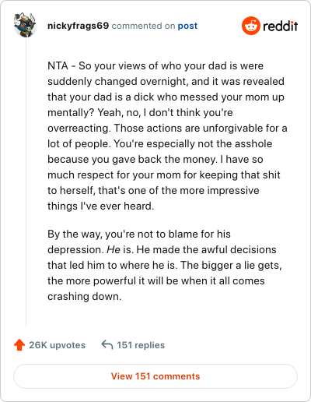Viewport: 311px width, 402px height.
Task: Click the word "NTA" at comment start
Action: [x=58, y=66]
